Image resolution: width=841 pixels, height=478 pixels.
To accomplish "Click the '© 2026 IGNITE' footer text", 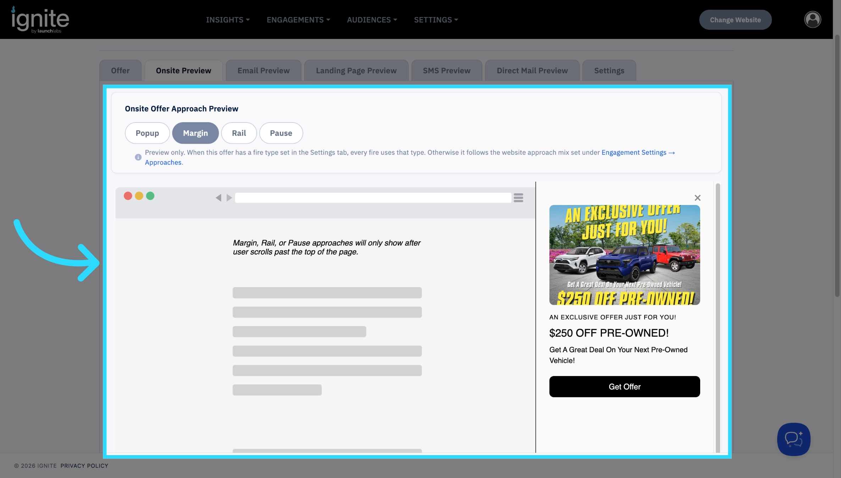I will pyautogui.click(x=35, y=466).
